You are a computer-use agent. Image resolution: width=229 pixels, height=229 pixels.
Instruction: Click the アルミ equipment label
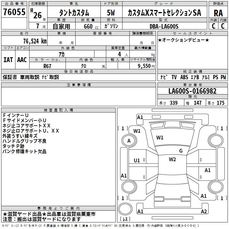(x=206, y=77)
